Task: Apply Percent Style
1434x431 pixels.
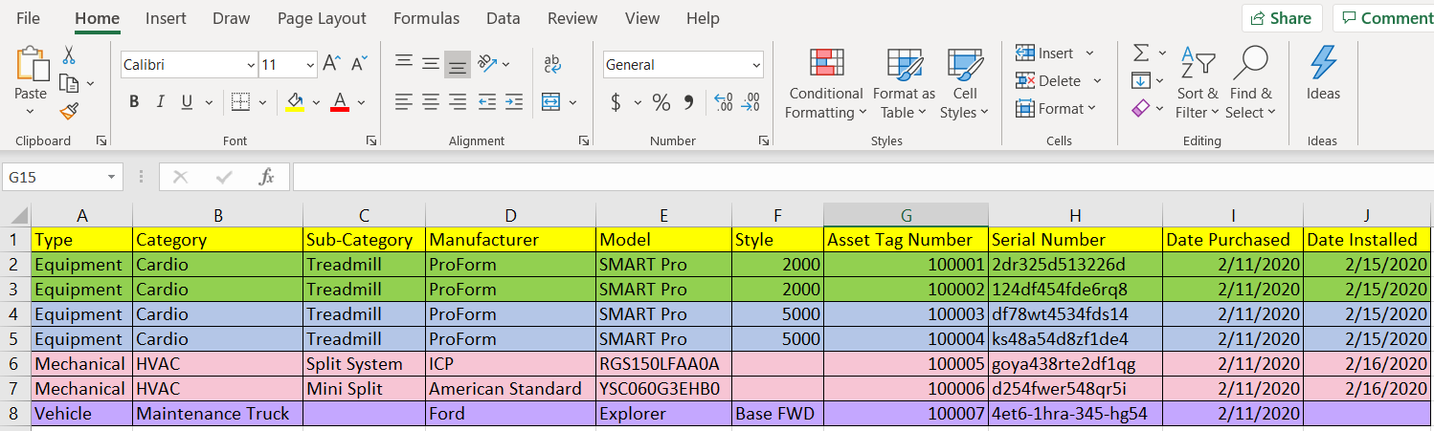Action: click(x=661, y=102)
